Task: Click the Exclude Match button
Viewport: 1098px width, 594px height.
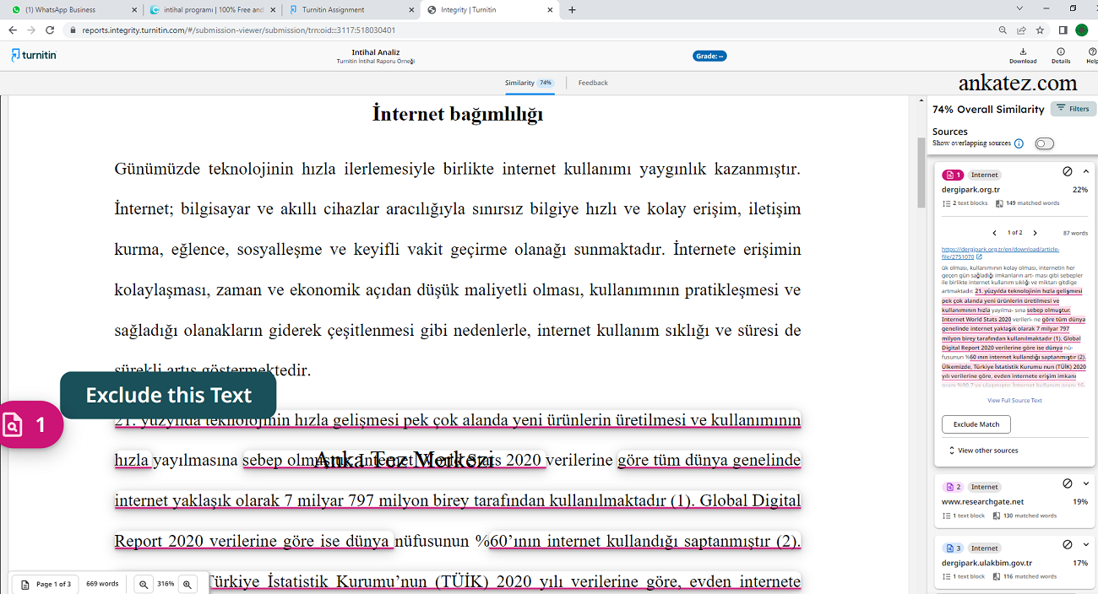Action: coord(976,424)
